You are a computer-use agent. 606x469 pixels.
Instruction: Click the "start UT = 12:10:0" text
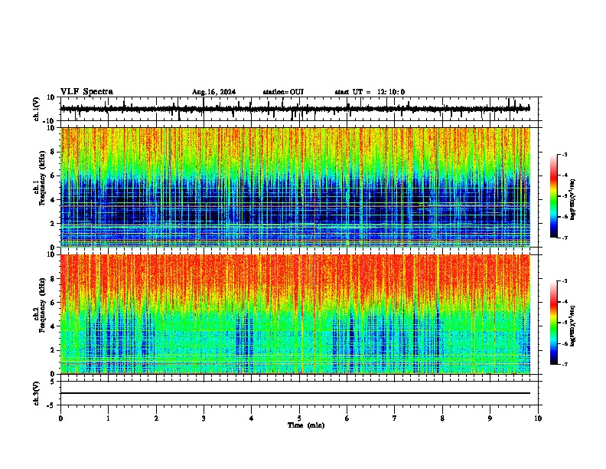370,92
